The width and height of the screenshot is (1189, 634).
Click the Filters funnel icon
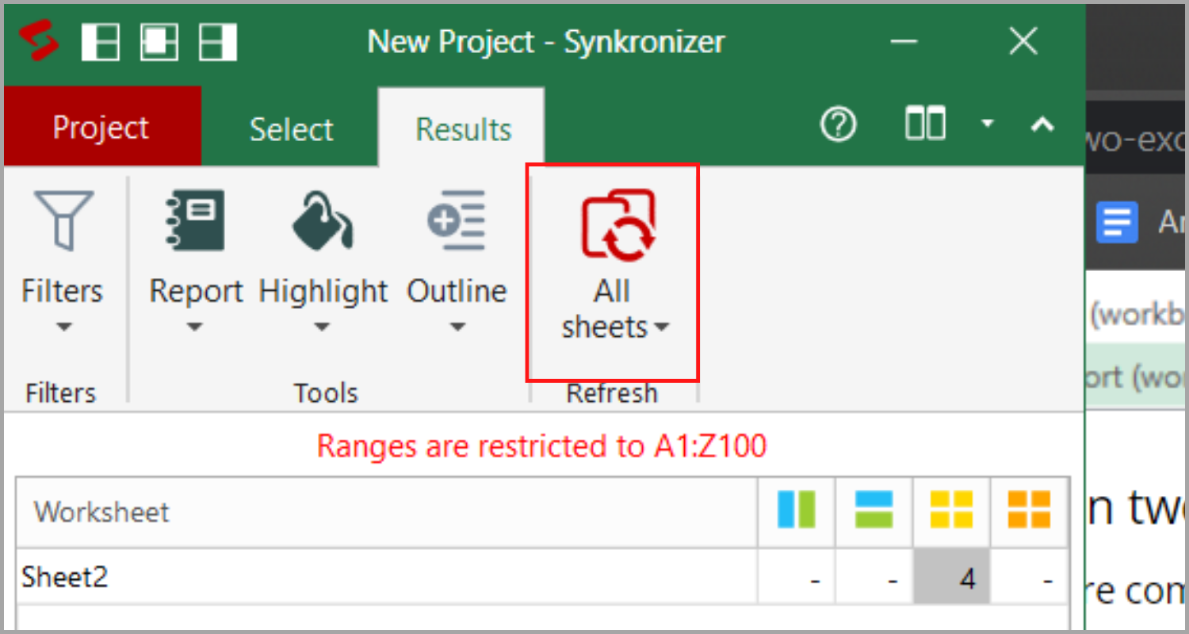click(63, 221)
